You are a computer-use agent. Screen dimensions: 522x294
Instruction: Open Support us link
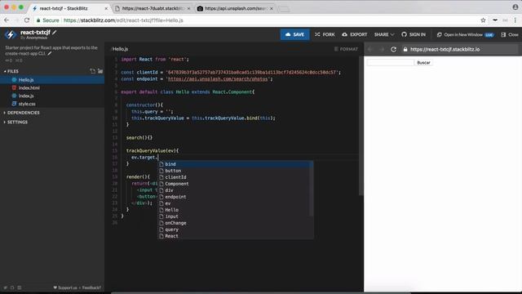(65, 287)
